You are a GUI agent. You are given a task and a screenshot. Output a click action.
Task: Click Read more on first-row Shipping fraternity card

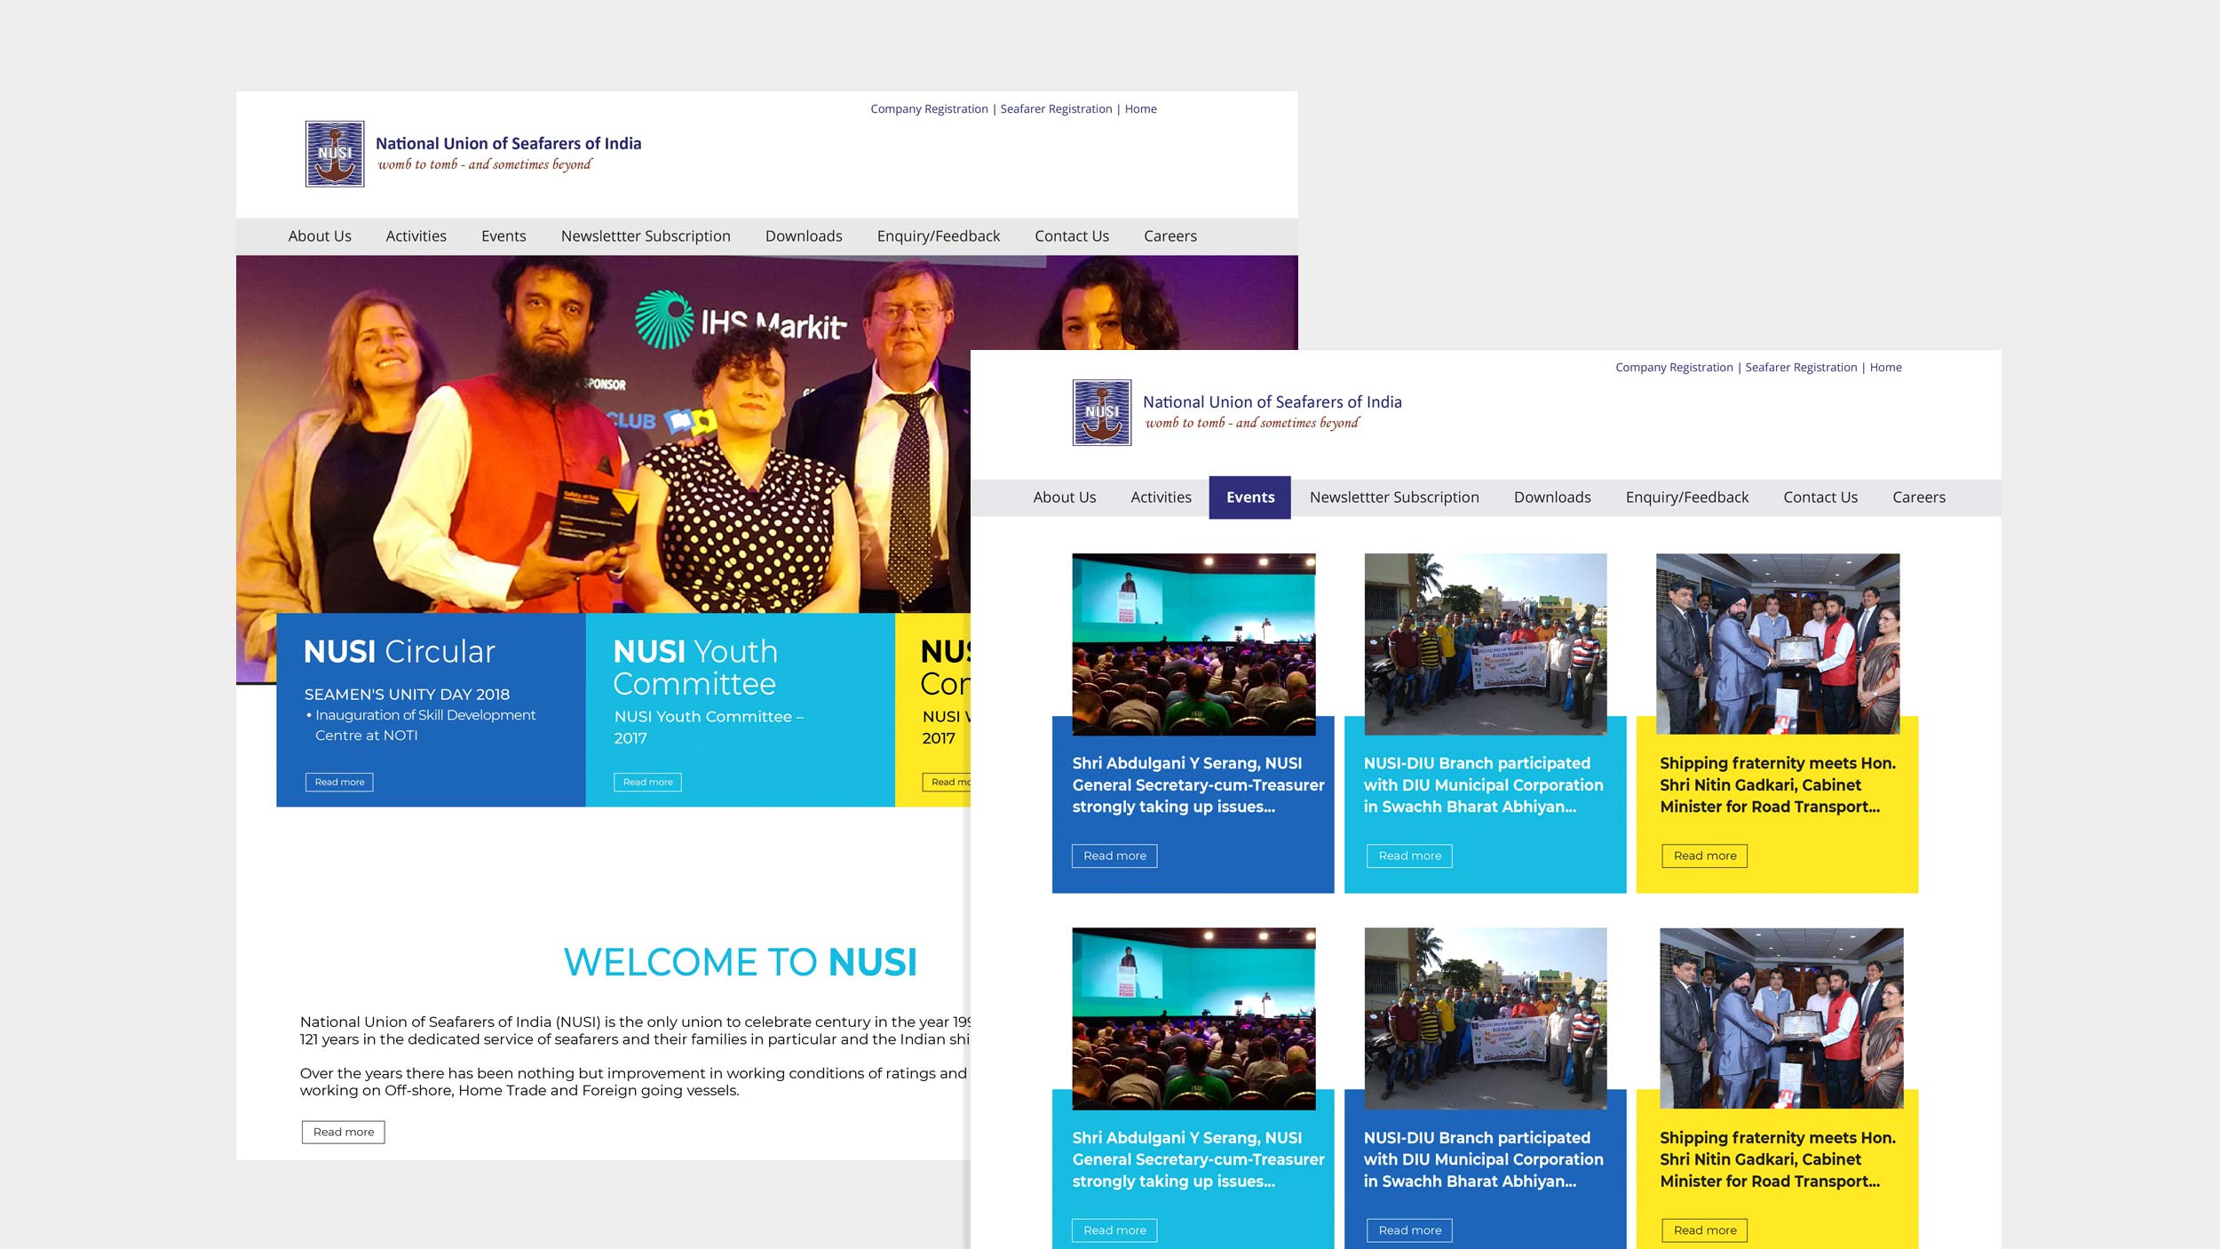click(x=1704, y=856)
